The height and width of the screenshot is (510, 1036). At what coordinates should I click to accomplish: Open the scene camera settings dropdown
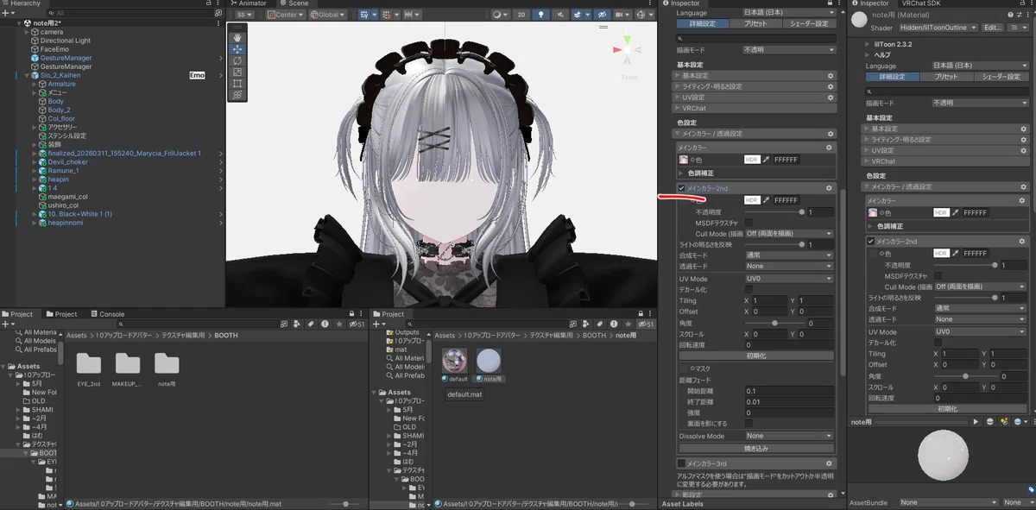[622, 15]
